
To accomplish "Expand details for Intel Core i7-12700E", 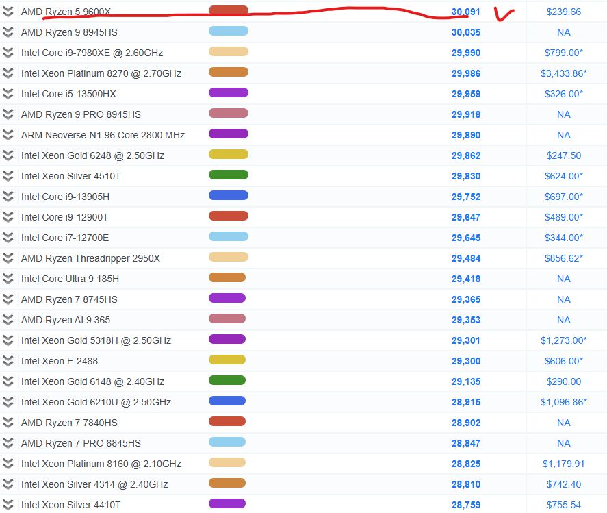I will click(x=8, y=238).
